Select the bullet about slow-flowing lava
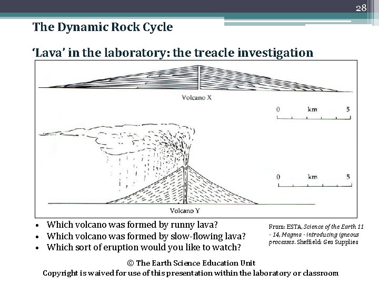This screenshot has width=379, height=284. pyautogui.click(x=146, y=236)
